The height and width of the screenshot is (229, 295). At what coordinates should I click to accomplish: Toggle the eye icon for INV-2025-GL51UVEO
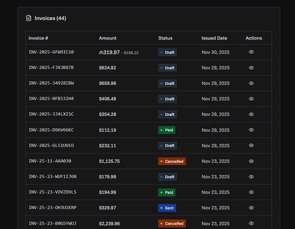[251, 146]
